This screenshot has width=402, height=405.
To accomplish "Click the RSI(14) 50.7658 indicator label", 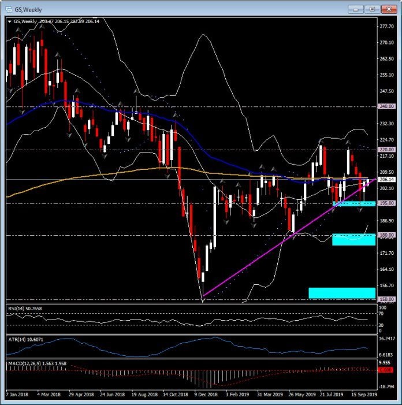I will (x=25, y=309).
